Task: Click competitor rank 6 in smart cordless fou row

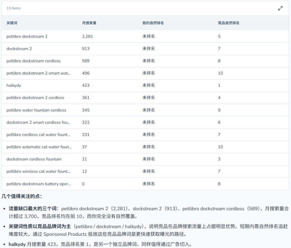Action: [x=219, y=123]
